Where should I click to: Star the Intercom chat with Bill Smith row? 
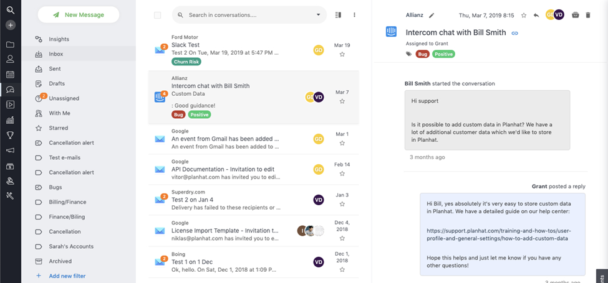pos(342,101)
